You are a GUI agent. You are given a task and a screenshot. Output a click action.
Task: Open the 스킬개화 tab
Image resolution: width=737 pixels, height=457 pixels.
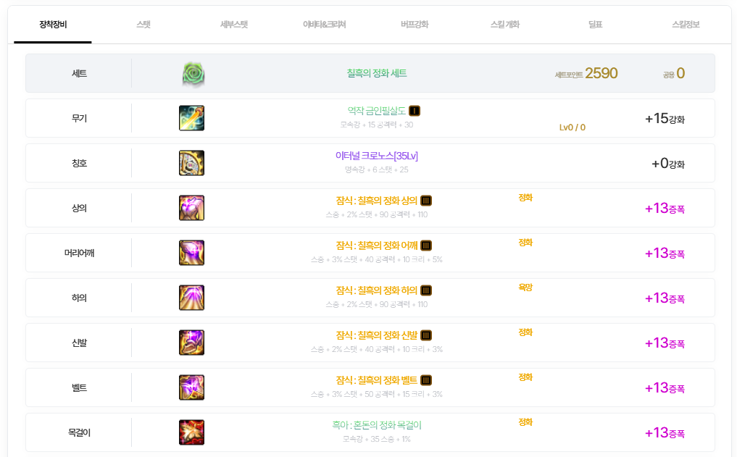(x=505, y=25)
